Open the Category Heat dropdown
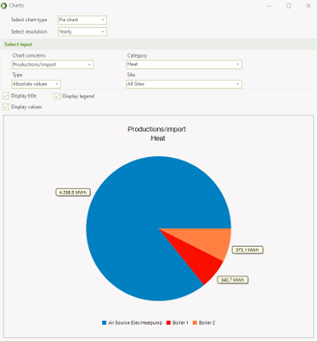The width and height of the screenshot is (318, 342). (184, 64)
